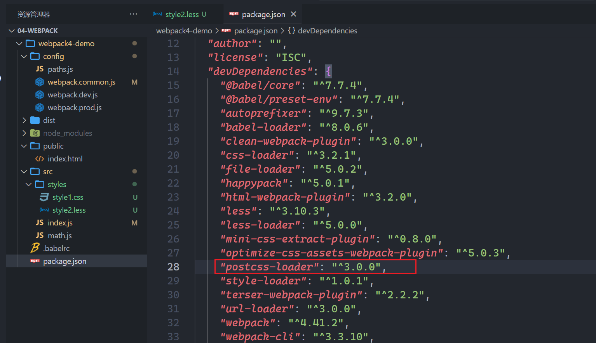Viewport: 596px width, 343px height.
Task: Click the "devDependencies" key on line 14
Action: pos(260,71)
